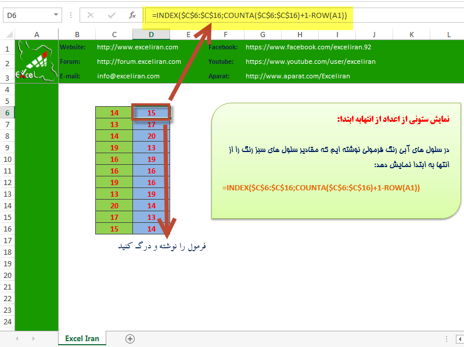Select row 20 header

click(8, 275)
